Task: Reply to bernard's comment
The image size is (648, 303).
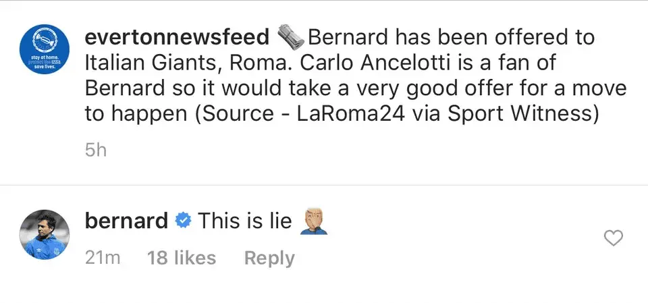Action: [269, 258]
